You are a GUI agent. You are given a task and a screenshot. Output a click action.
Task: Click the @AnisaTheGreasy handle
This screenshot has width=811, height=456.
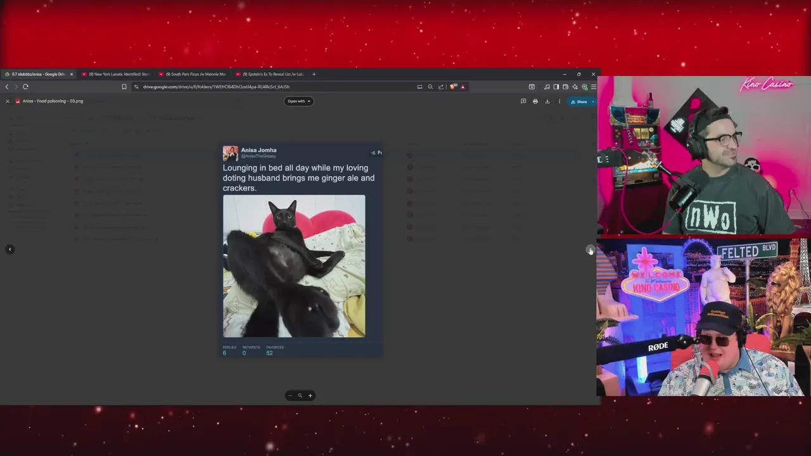click(x=259, y=156)
